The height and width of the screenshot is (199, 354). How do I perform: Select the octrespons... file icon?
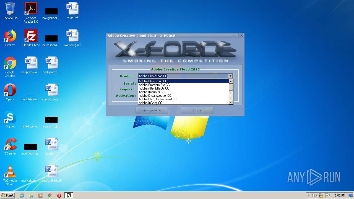[x=51, y=41]
